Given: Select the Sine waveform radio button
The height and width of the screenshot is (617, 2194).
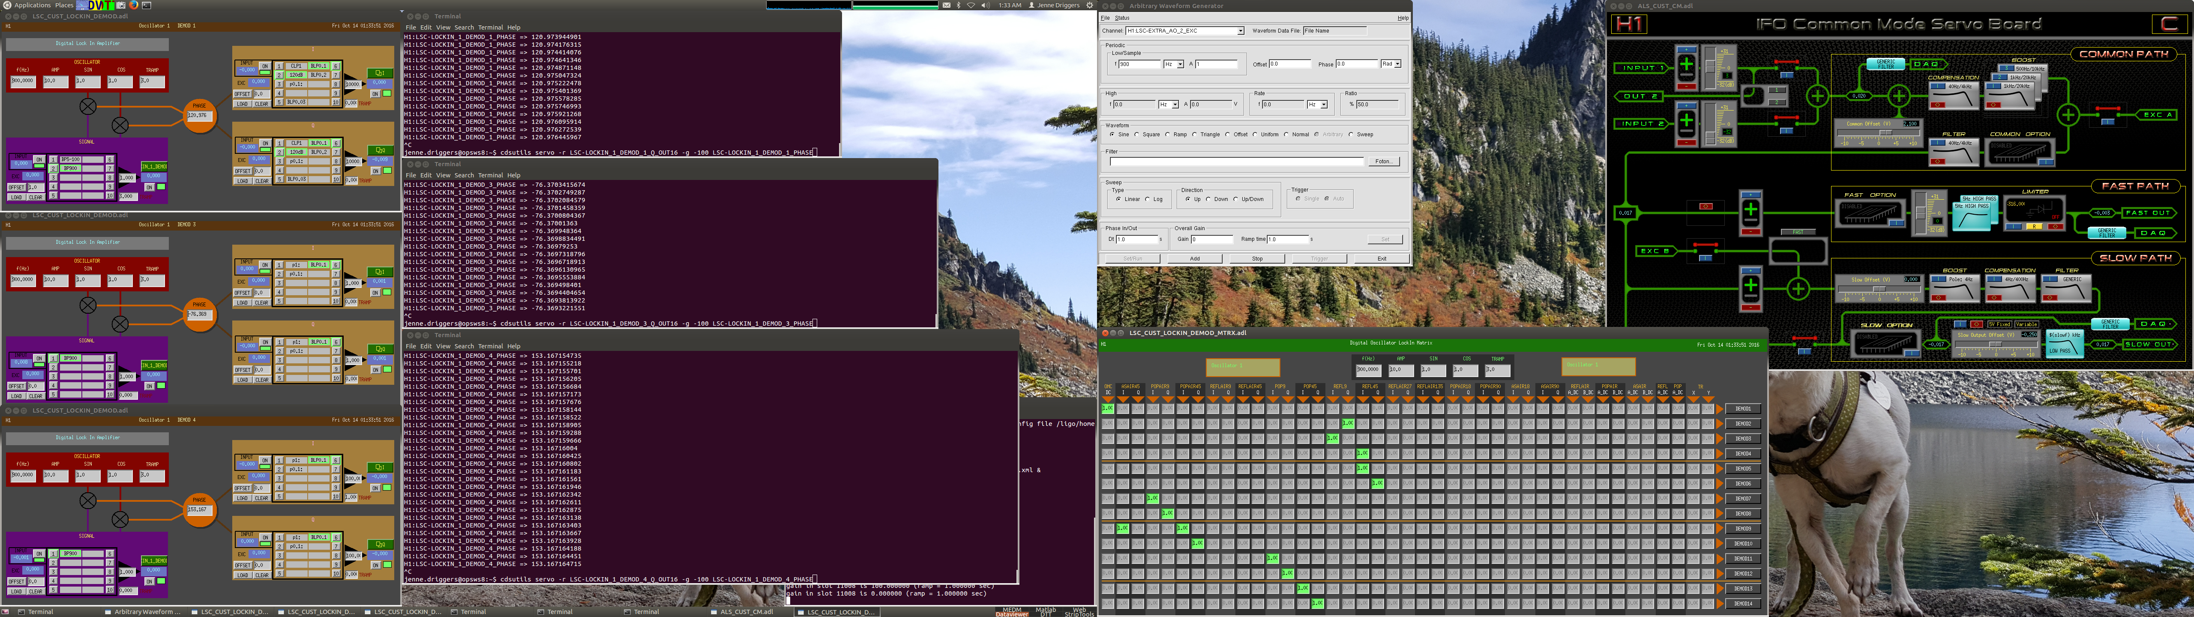Looking at the screenshot, I should (1112, 135).
